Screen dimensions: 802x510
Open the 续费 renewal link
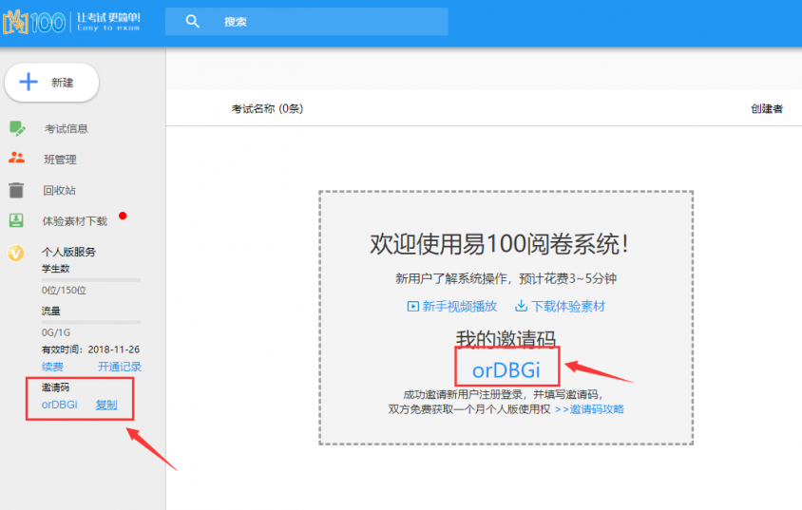52,367
